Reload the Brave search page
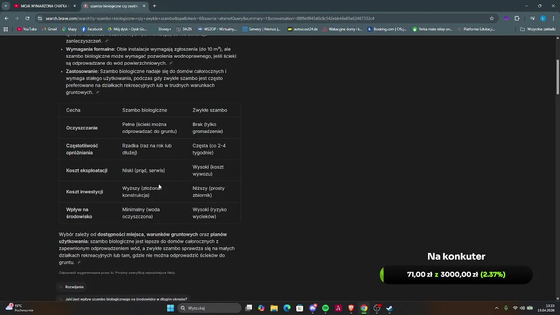560x315 pixels. (27, 18)
